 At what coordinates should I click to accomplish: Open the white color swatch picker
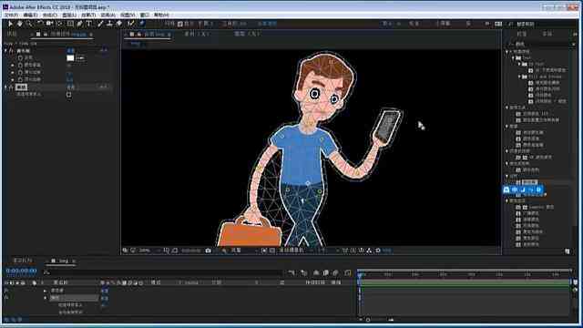(70, 58)
